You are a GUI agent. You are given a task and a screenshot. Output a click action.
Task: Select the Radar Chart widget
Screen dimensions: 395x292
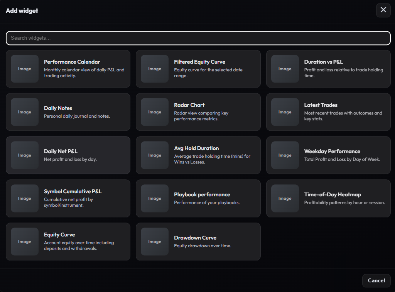pos(198,112)
